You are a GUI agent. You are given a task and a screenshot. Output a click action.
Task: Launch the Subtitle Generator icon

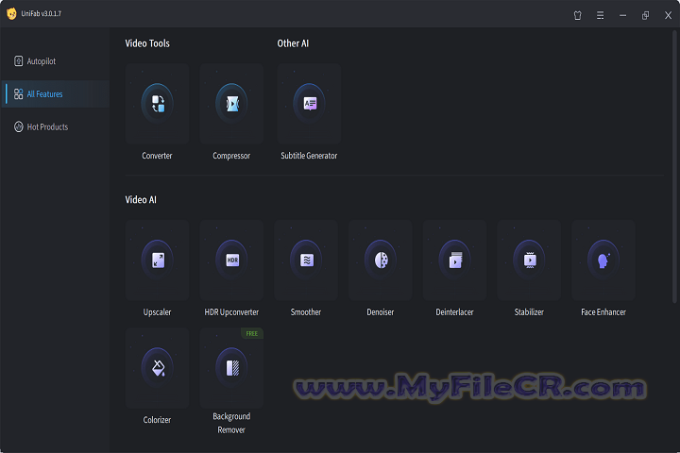(x=309, y=104)
